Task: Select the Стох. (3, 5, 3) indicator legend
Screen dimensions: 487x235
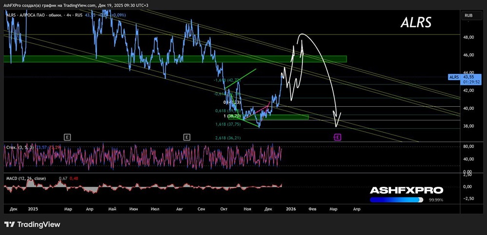Action: click(20, 147)
